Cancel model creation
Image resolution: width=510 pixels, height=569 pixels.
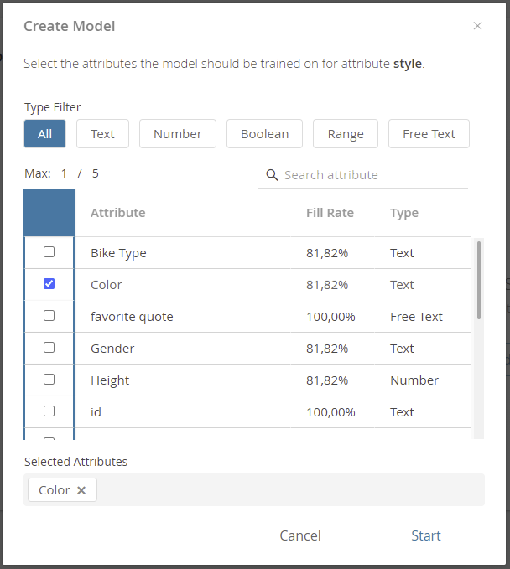click(300, 535)
